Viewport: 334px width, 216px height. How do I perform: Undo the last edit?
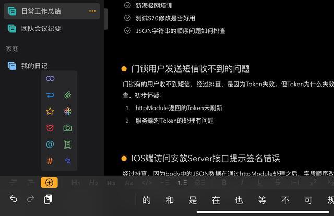click(x=14, y=199)
